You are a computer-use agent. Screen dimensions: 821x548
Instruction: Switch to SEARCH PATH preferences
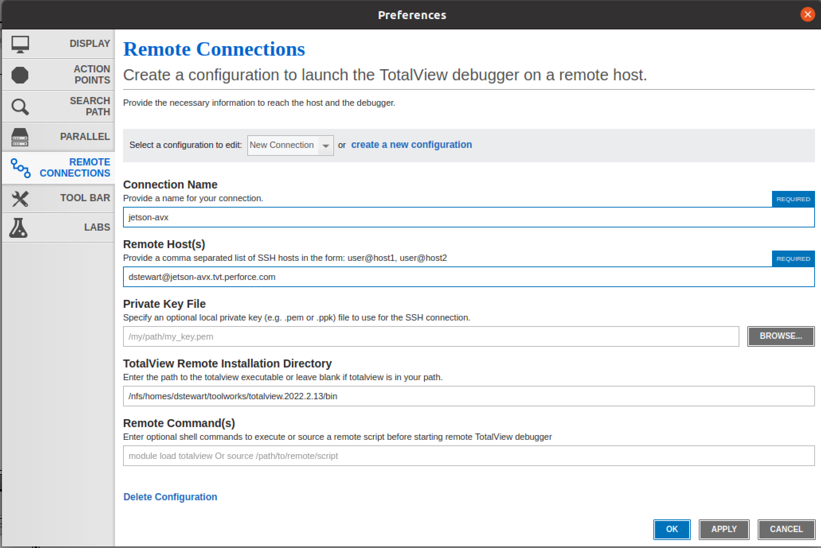(58, 106)
